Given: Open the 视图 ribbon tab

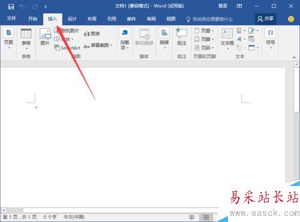Looking at the screenshot, I should pos(171,19).
